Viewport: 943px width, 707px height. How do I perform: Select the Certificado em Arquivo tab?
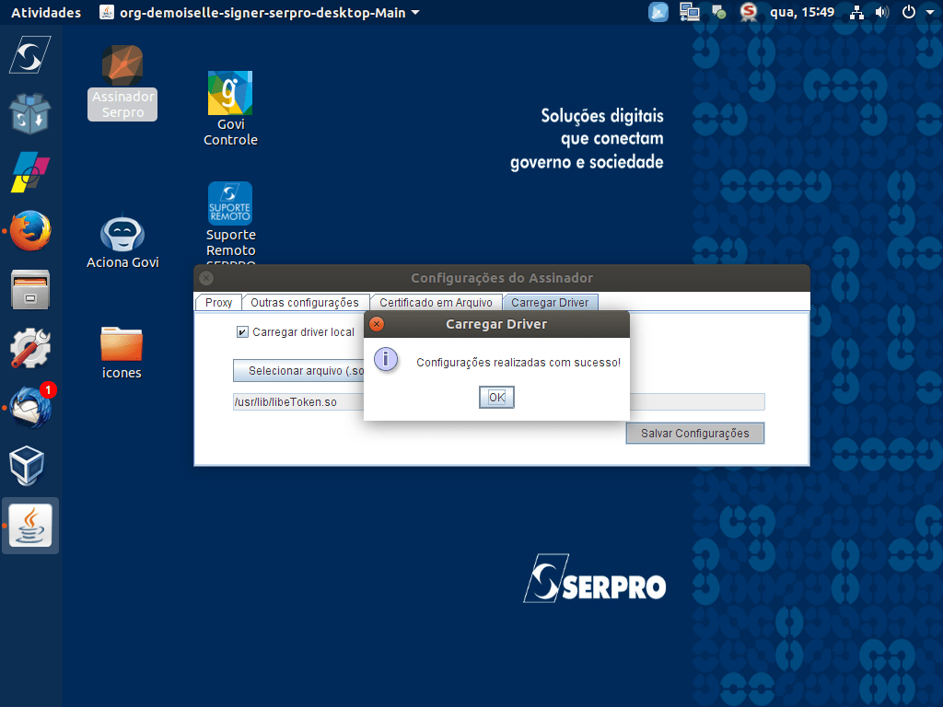coord(436,302)
